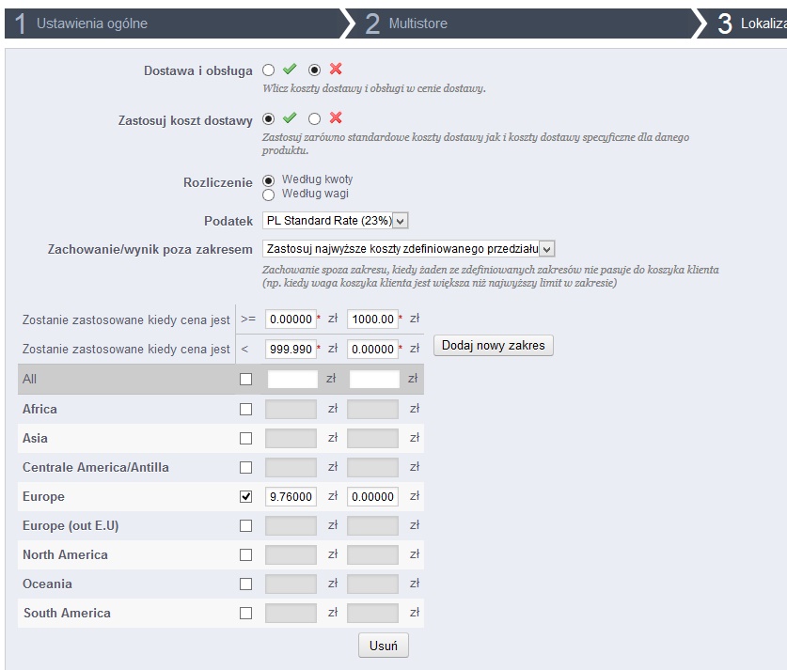787x670 pixels.
Task: Select 'Według wagi' billing option
Action: coord(268,195)
